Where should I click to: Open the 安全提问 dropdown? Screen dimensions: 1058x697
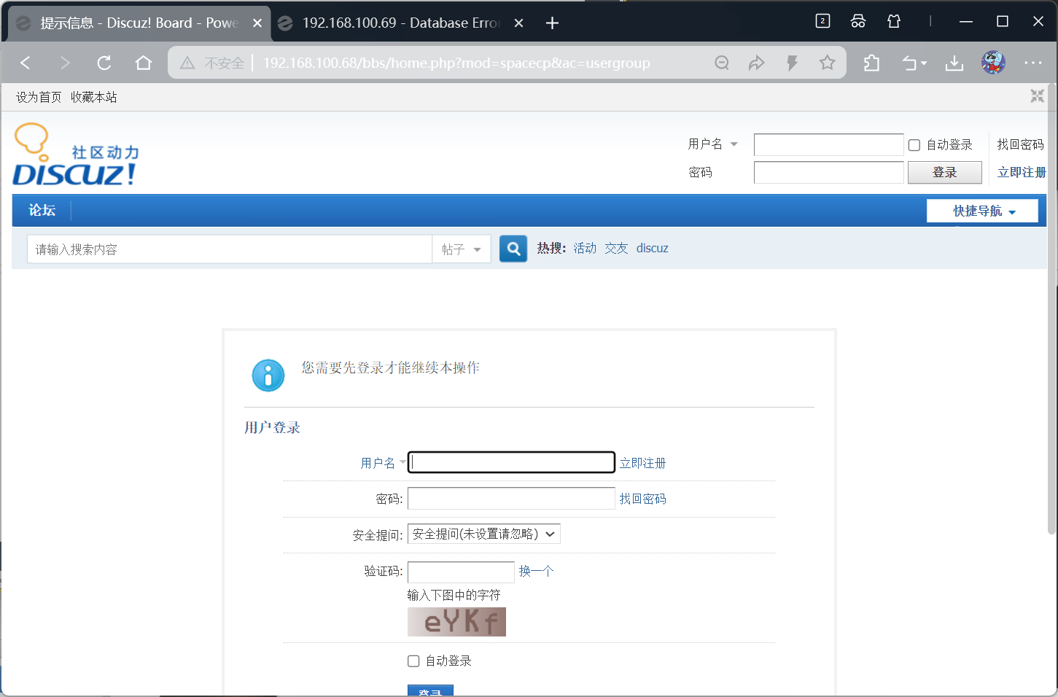pos(483,534)
